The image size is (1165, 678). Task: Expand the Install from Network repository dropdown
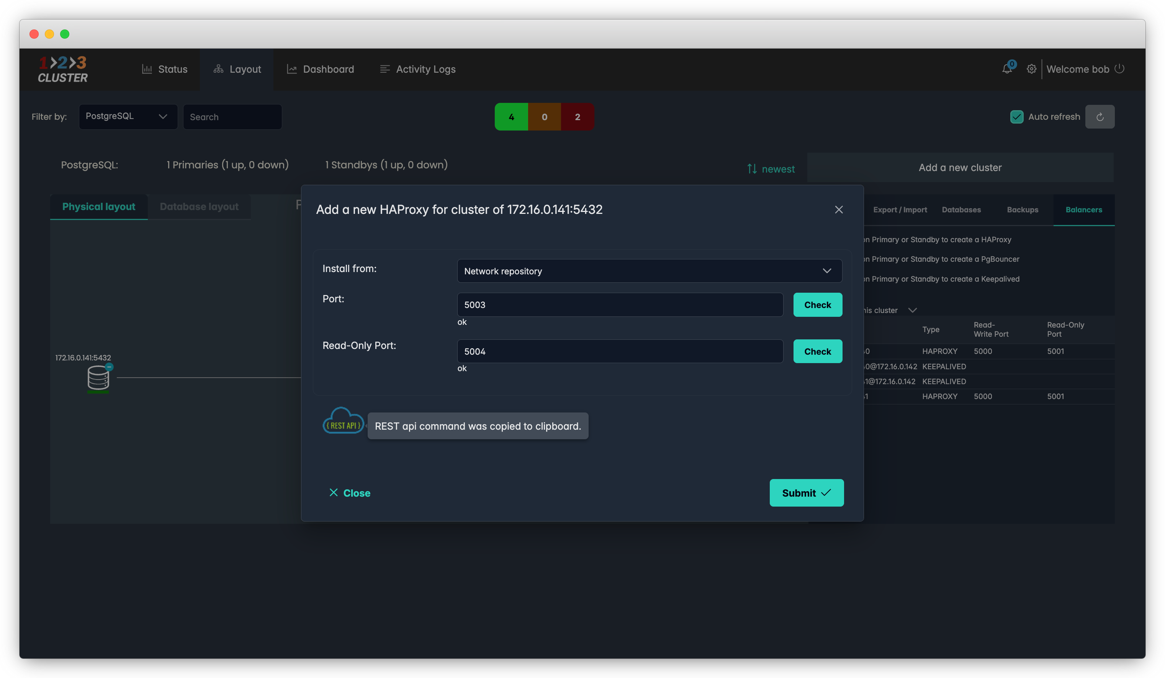coord(649,271)
